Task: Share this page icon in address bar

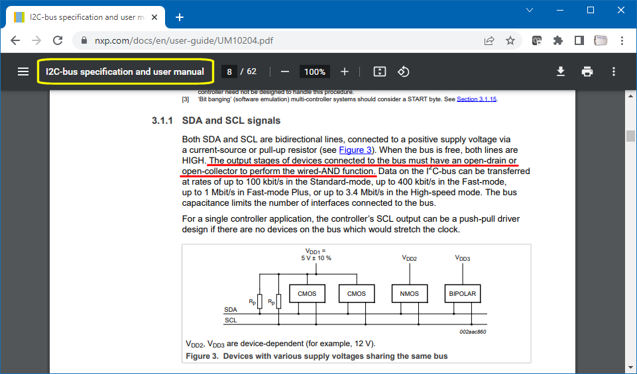Action: point(489,40)
